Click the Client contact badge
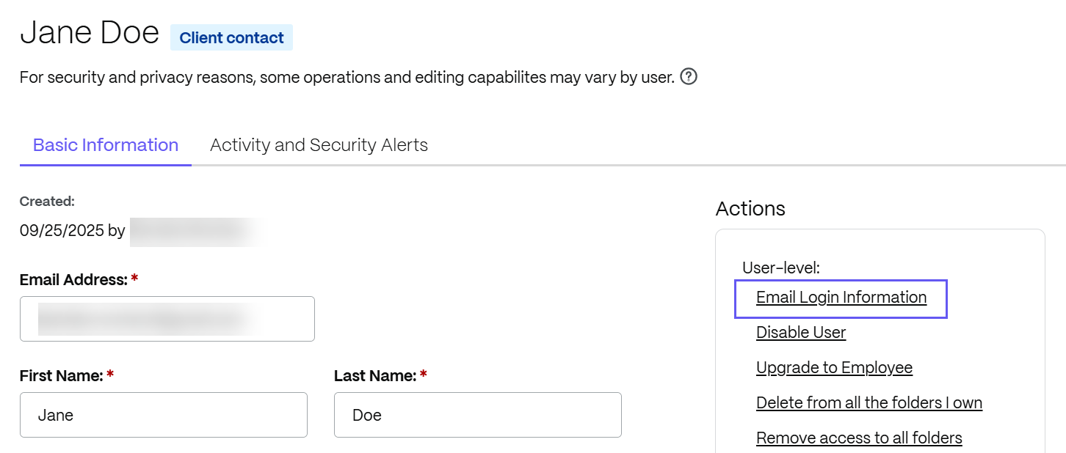 click(x=231, y=38)
